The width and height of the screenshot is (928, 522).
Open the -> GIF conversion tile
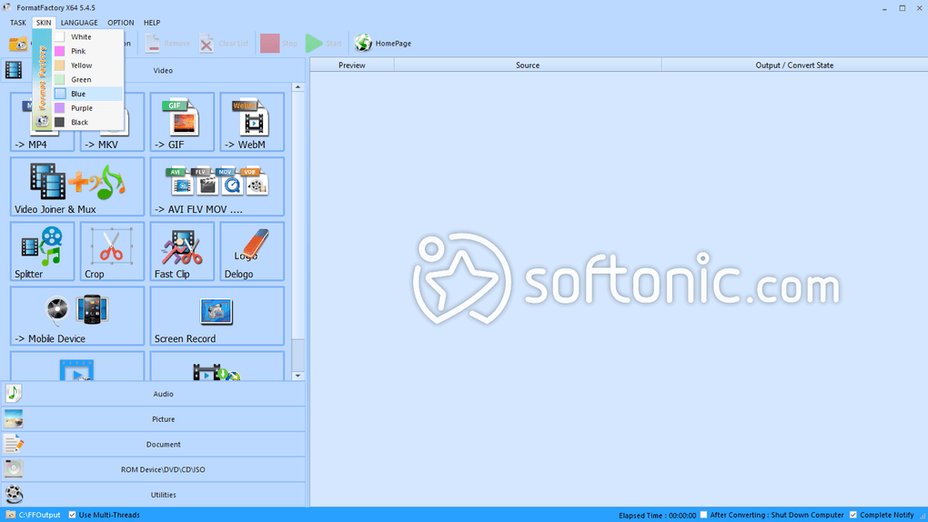click(182, 122)
